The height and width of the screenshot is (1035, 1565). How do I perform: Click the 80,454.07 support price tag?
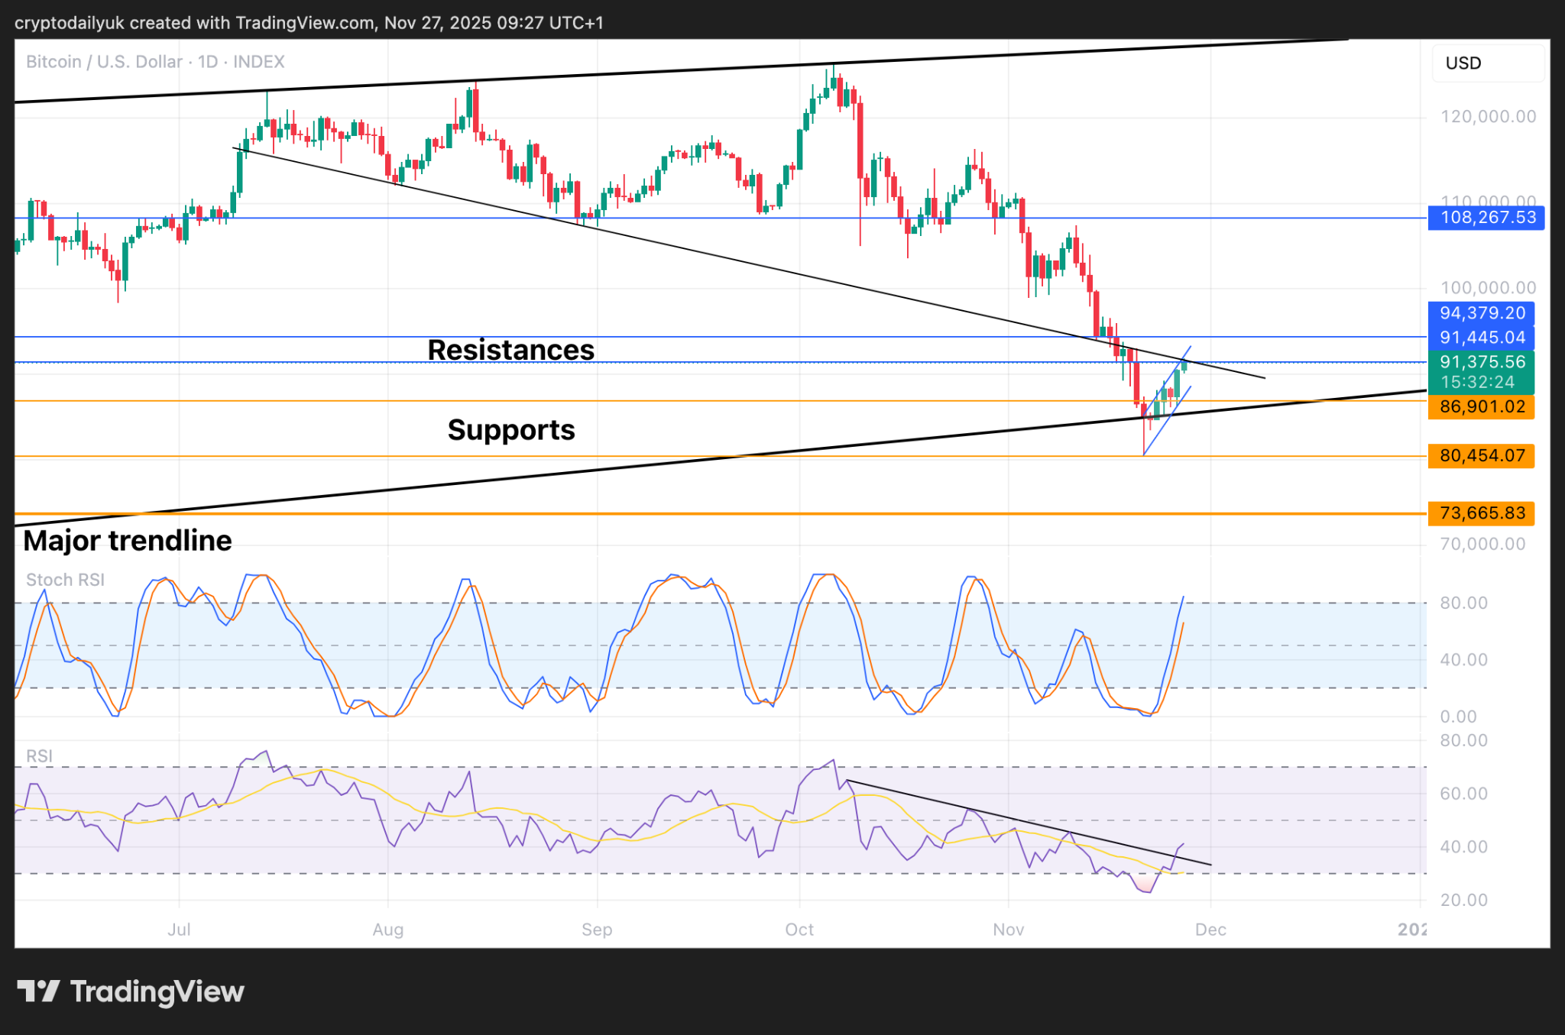1482,456
